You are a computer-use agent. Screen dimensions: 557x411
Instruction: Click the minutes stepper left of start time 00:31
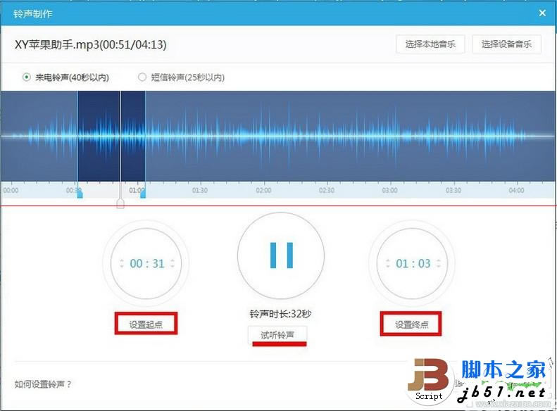[x=121, y=264]
